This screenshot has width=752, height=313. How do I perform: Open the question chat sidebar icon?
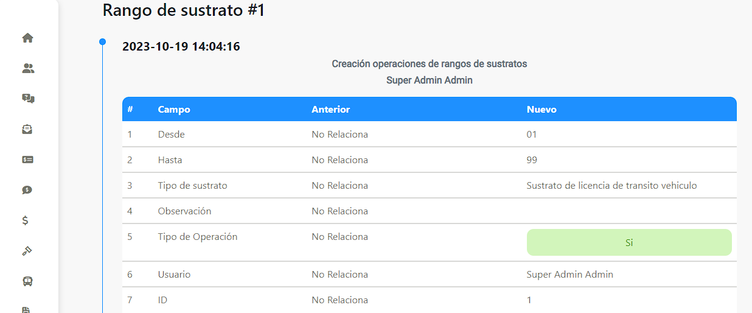click(x=27, y=99)
